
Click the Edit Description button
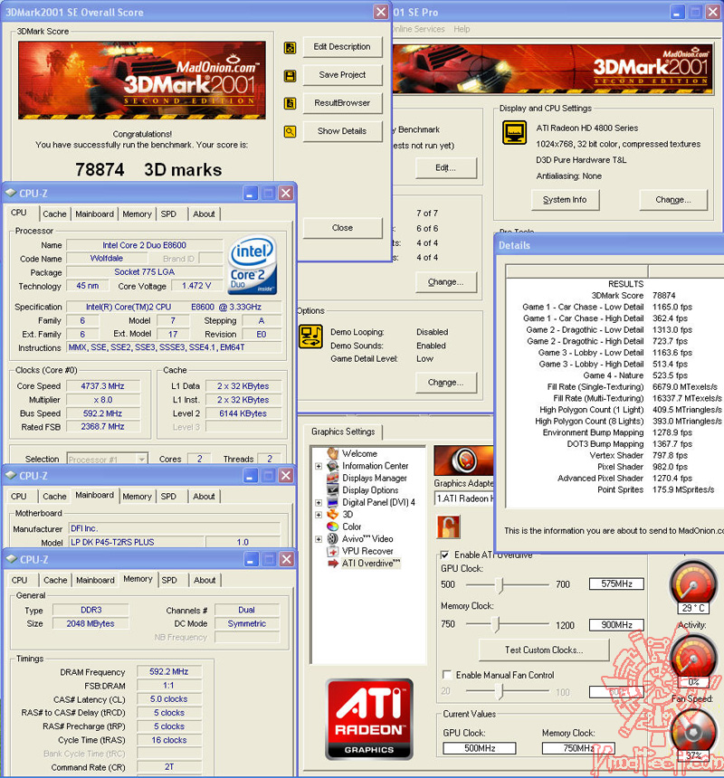[342, 47]
